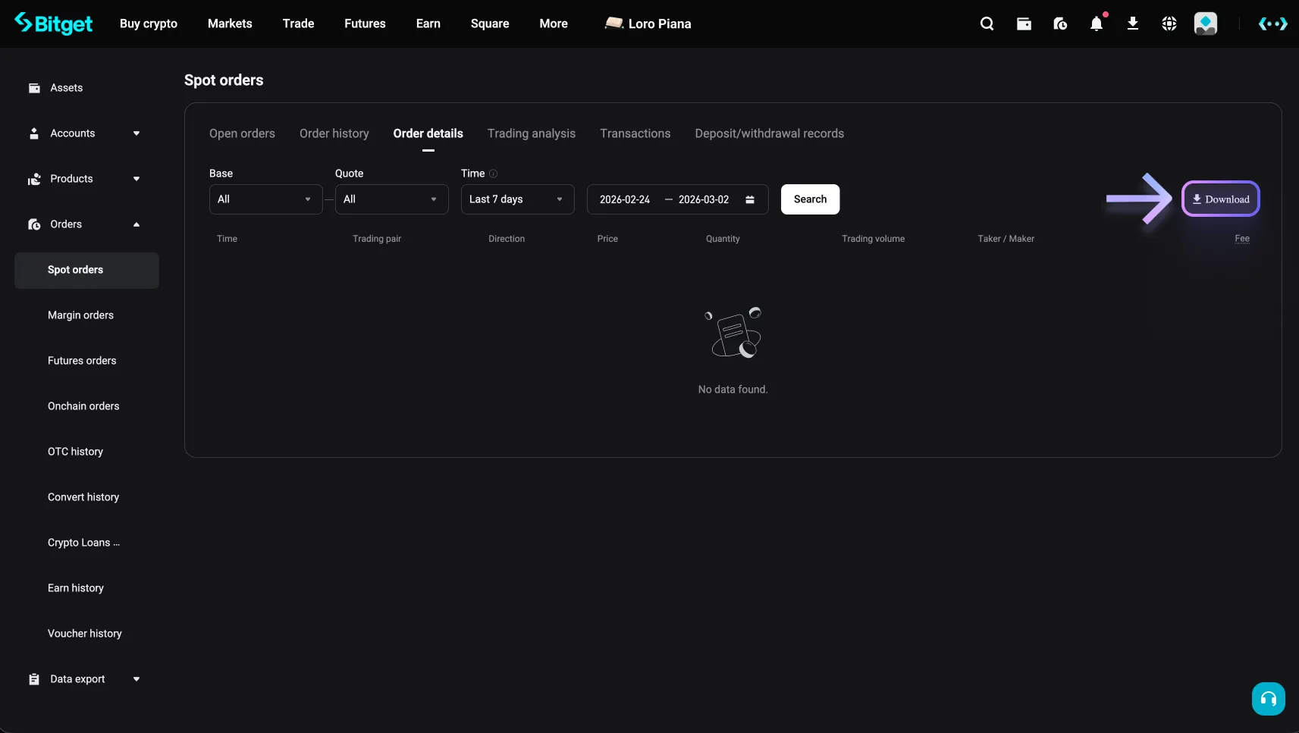Open the Base currency dropdown
The width and height of the screenshot is (1299, 733).
(265, 199)
